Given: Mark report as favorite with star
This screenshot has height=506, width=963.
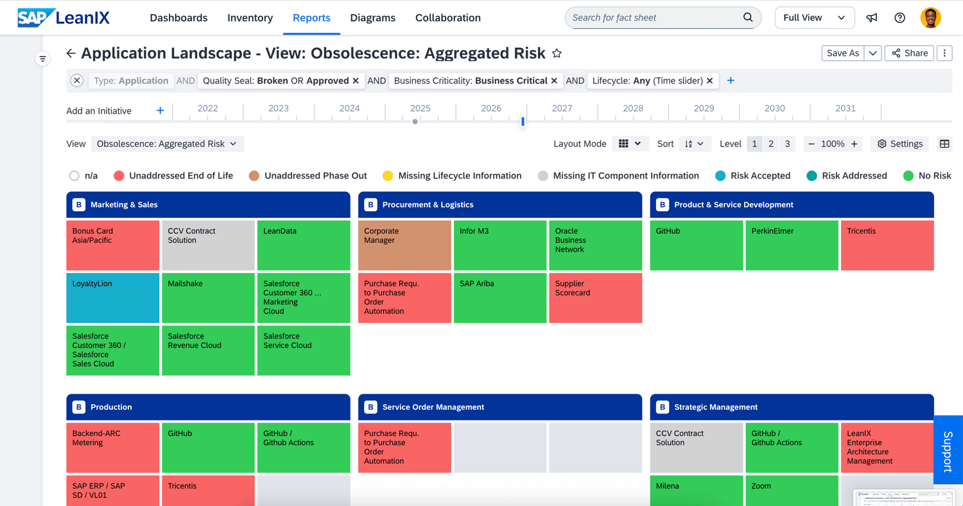Looking at the screenshot, I should click(557, 53).
